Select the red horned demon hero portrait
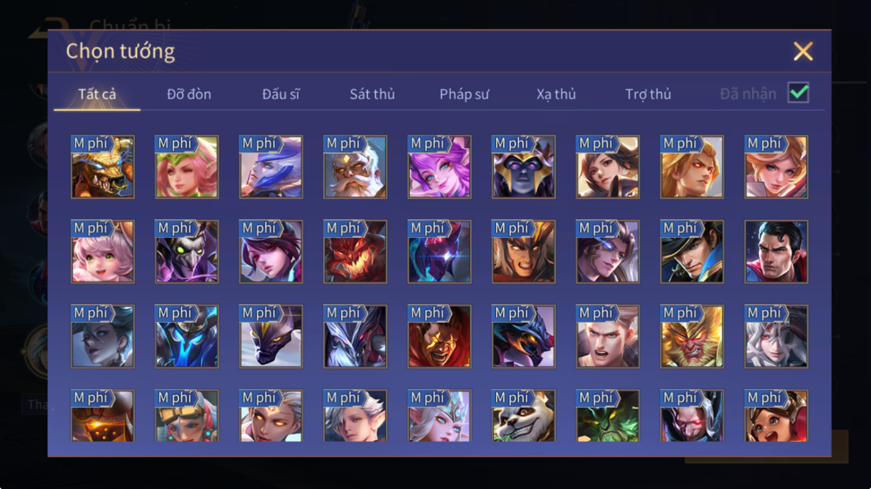 click(x=355, y=251)
